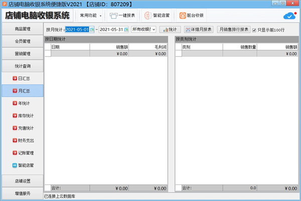
Task: Open the 智能店管 toolbar button
Action: pos(157,15)
